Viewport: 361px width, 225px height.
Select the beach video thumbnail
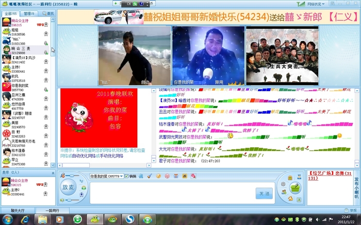coord(135,56)
